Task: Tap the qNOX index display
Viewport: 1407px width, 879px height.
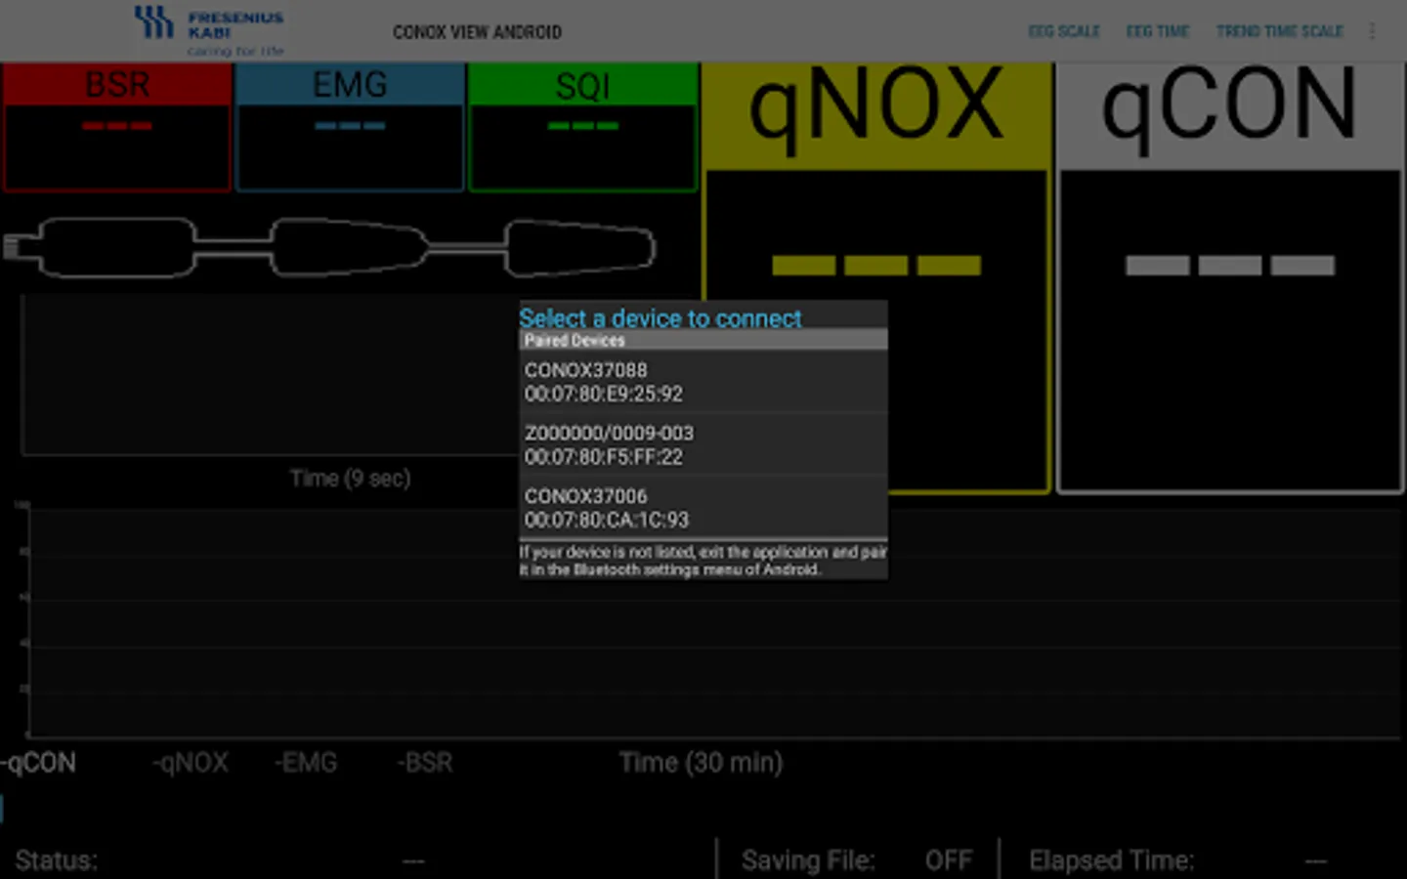Action: click(x=876, y=278)
